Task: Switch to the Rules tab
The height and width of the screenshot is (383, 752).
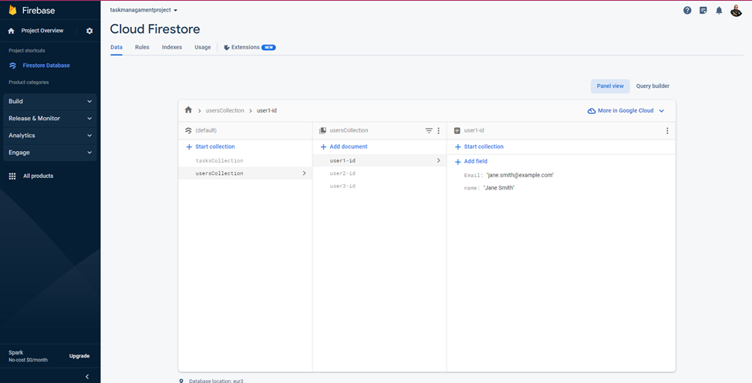Action: pos(142,48)
